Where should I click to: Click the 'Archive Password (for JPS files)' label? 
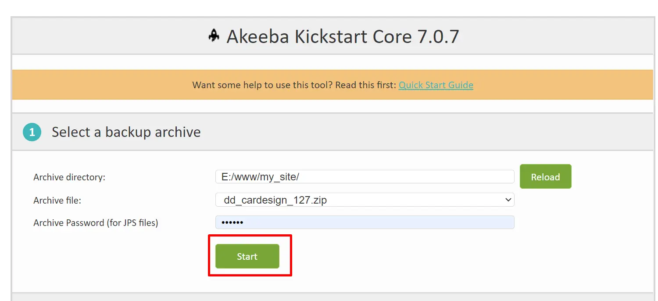(x=96, y=223)
